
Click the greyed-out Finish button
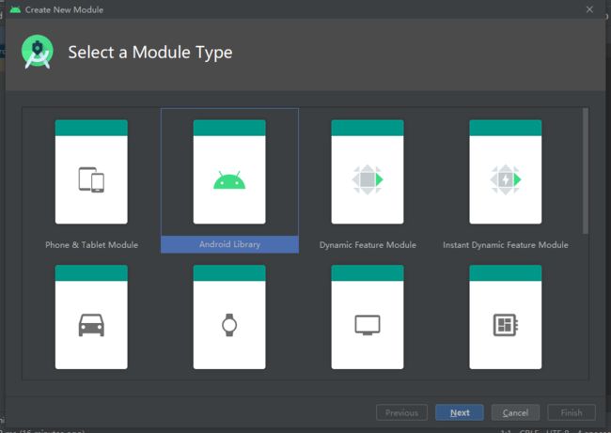coord(572,412)
